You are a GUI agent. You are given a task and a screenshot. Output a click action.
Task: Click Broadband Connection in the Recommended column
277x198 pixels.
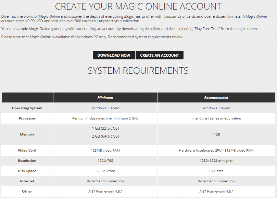click(x=216, y=181)
